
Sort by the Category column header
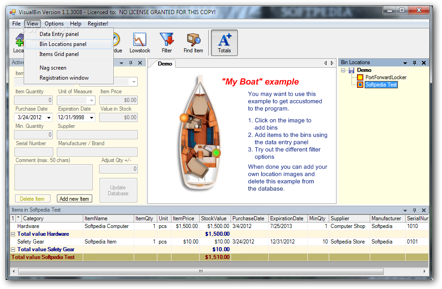click(x=52, y=218)
